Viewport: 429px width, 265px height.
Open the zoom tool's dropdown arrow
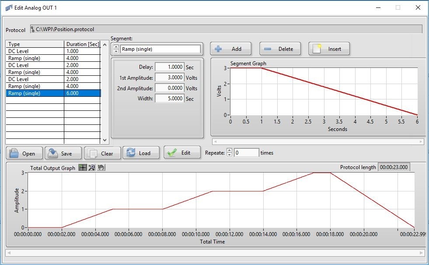(93, 170)
